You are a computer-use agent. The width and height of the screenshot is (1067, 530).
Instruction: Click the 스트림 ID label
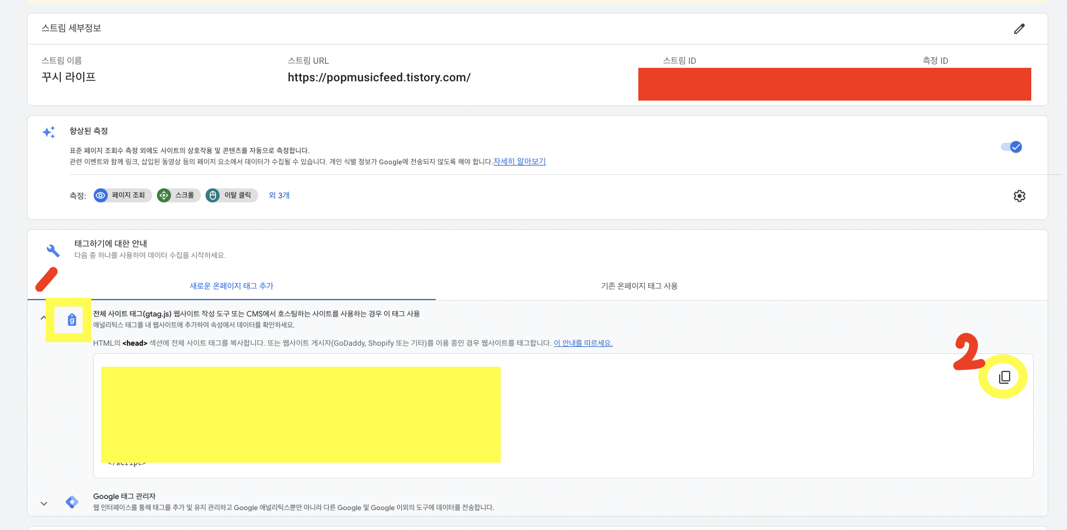(x=679, y=60)
